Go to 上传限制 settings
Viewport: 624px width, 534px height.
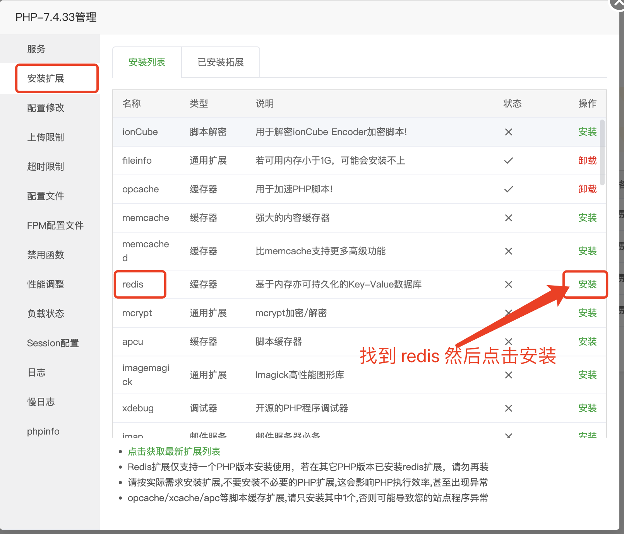(46, 137)
